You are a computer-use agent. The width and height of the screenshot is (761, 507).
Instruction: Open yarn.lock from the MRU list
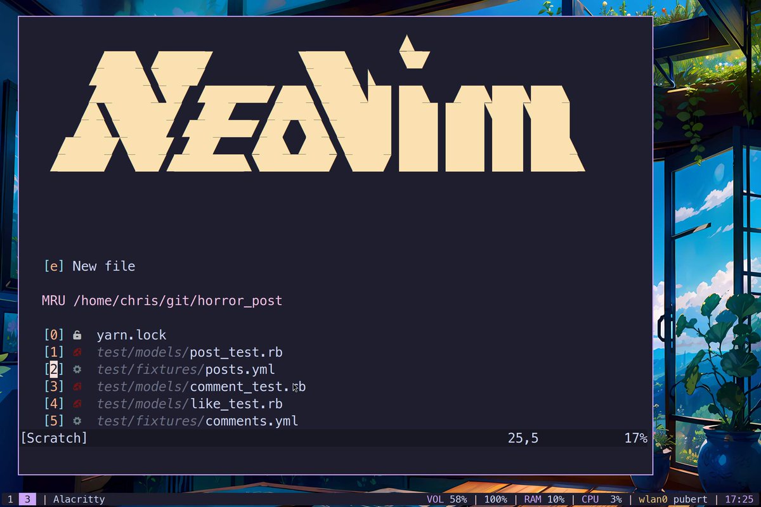(x=131, y=335)
